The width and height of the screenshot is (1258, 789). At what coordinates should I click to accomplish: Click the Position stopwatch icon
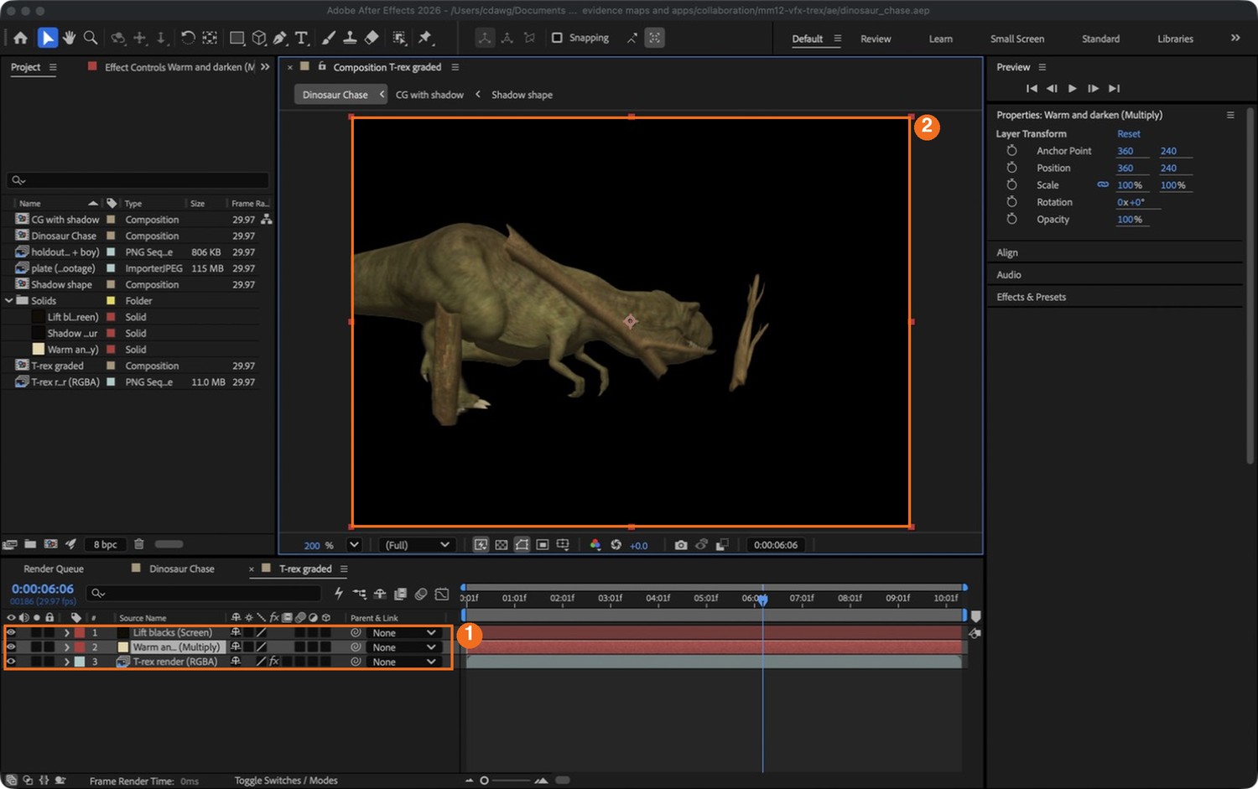pyautogui.click(x=1011, y=168)
